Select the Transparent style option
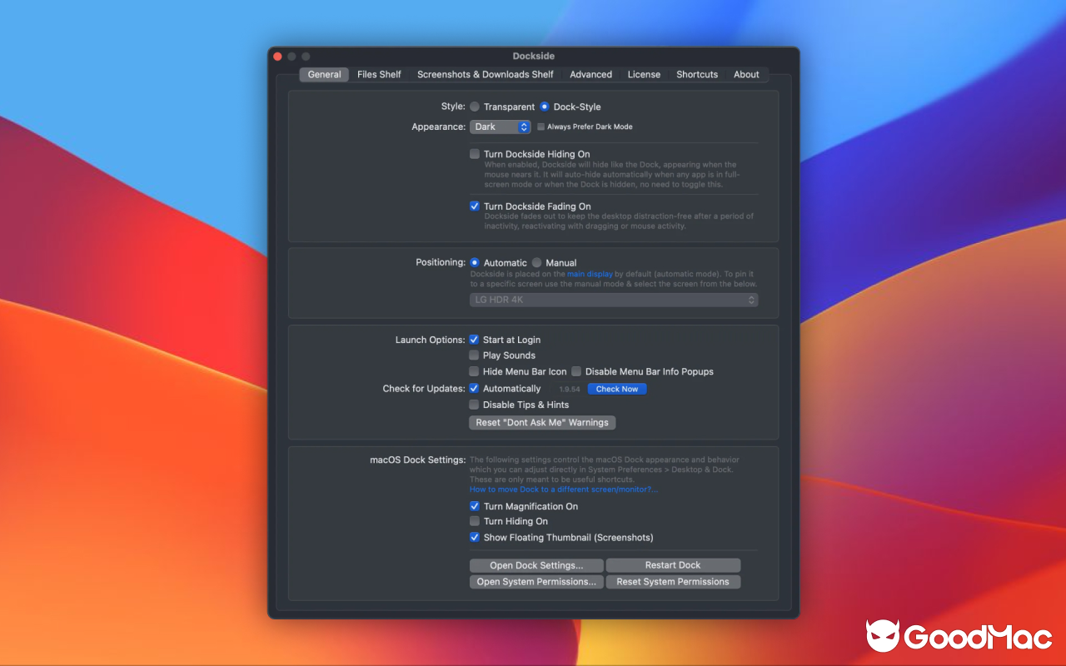The height and width of the screenshot is (666, 1066). click(475, 107)
